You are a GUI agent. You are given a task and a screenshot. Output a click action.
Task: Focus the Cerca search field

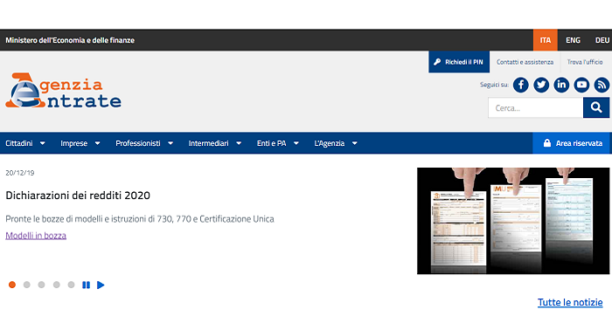[x=535, y=108]
